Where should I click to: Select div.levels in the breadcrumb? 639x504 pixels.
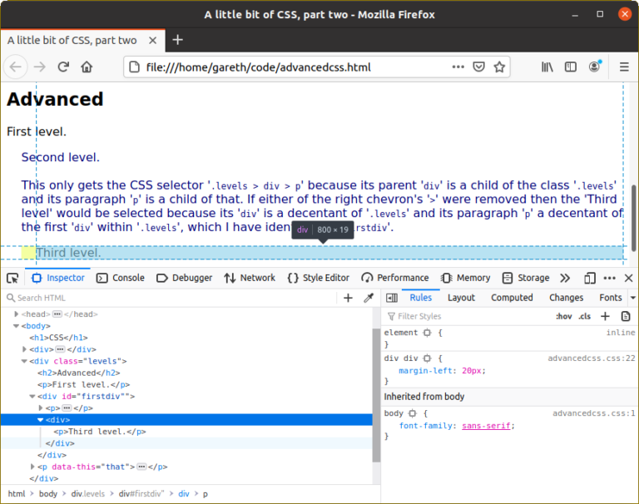click(87, 494)
